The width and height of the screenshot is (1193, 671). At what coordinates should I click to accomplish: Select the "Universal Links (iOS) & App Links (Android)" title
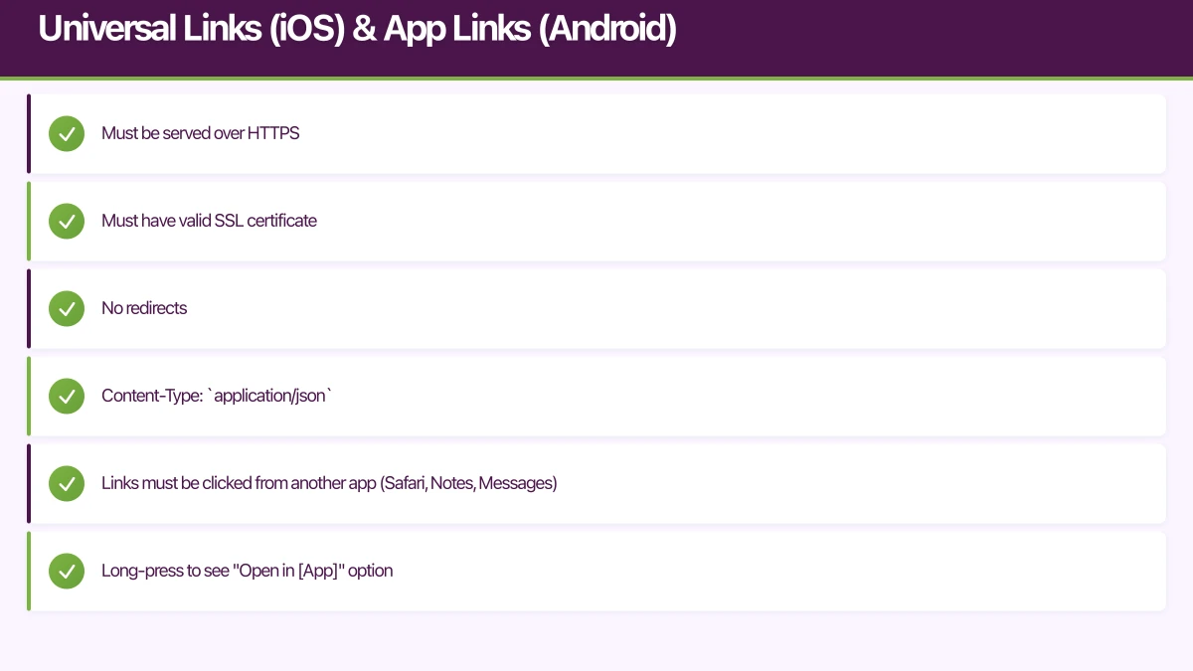[357, 28]
